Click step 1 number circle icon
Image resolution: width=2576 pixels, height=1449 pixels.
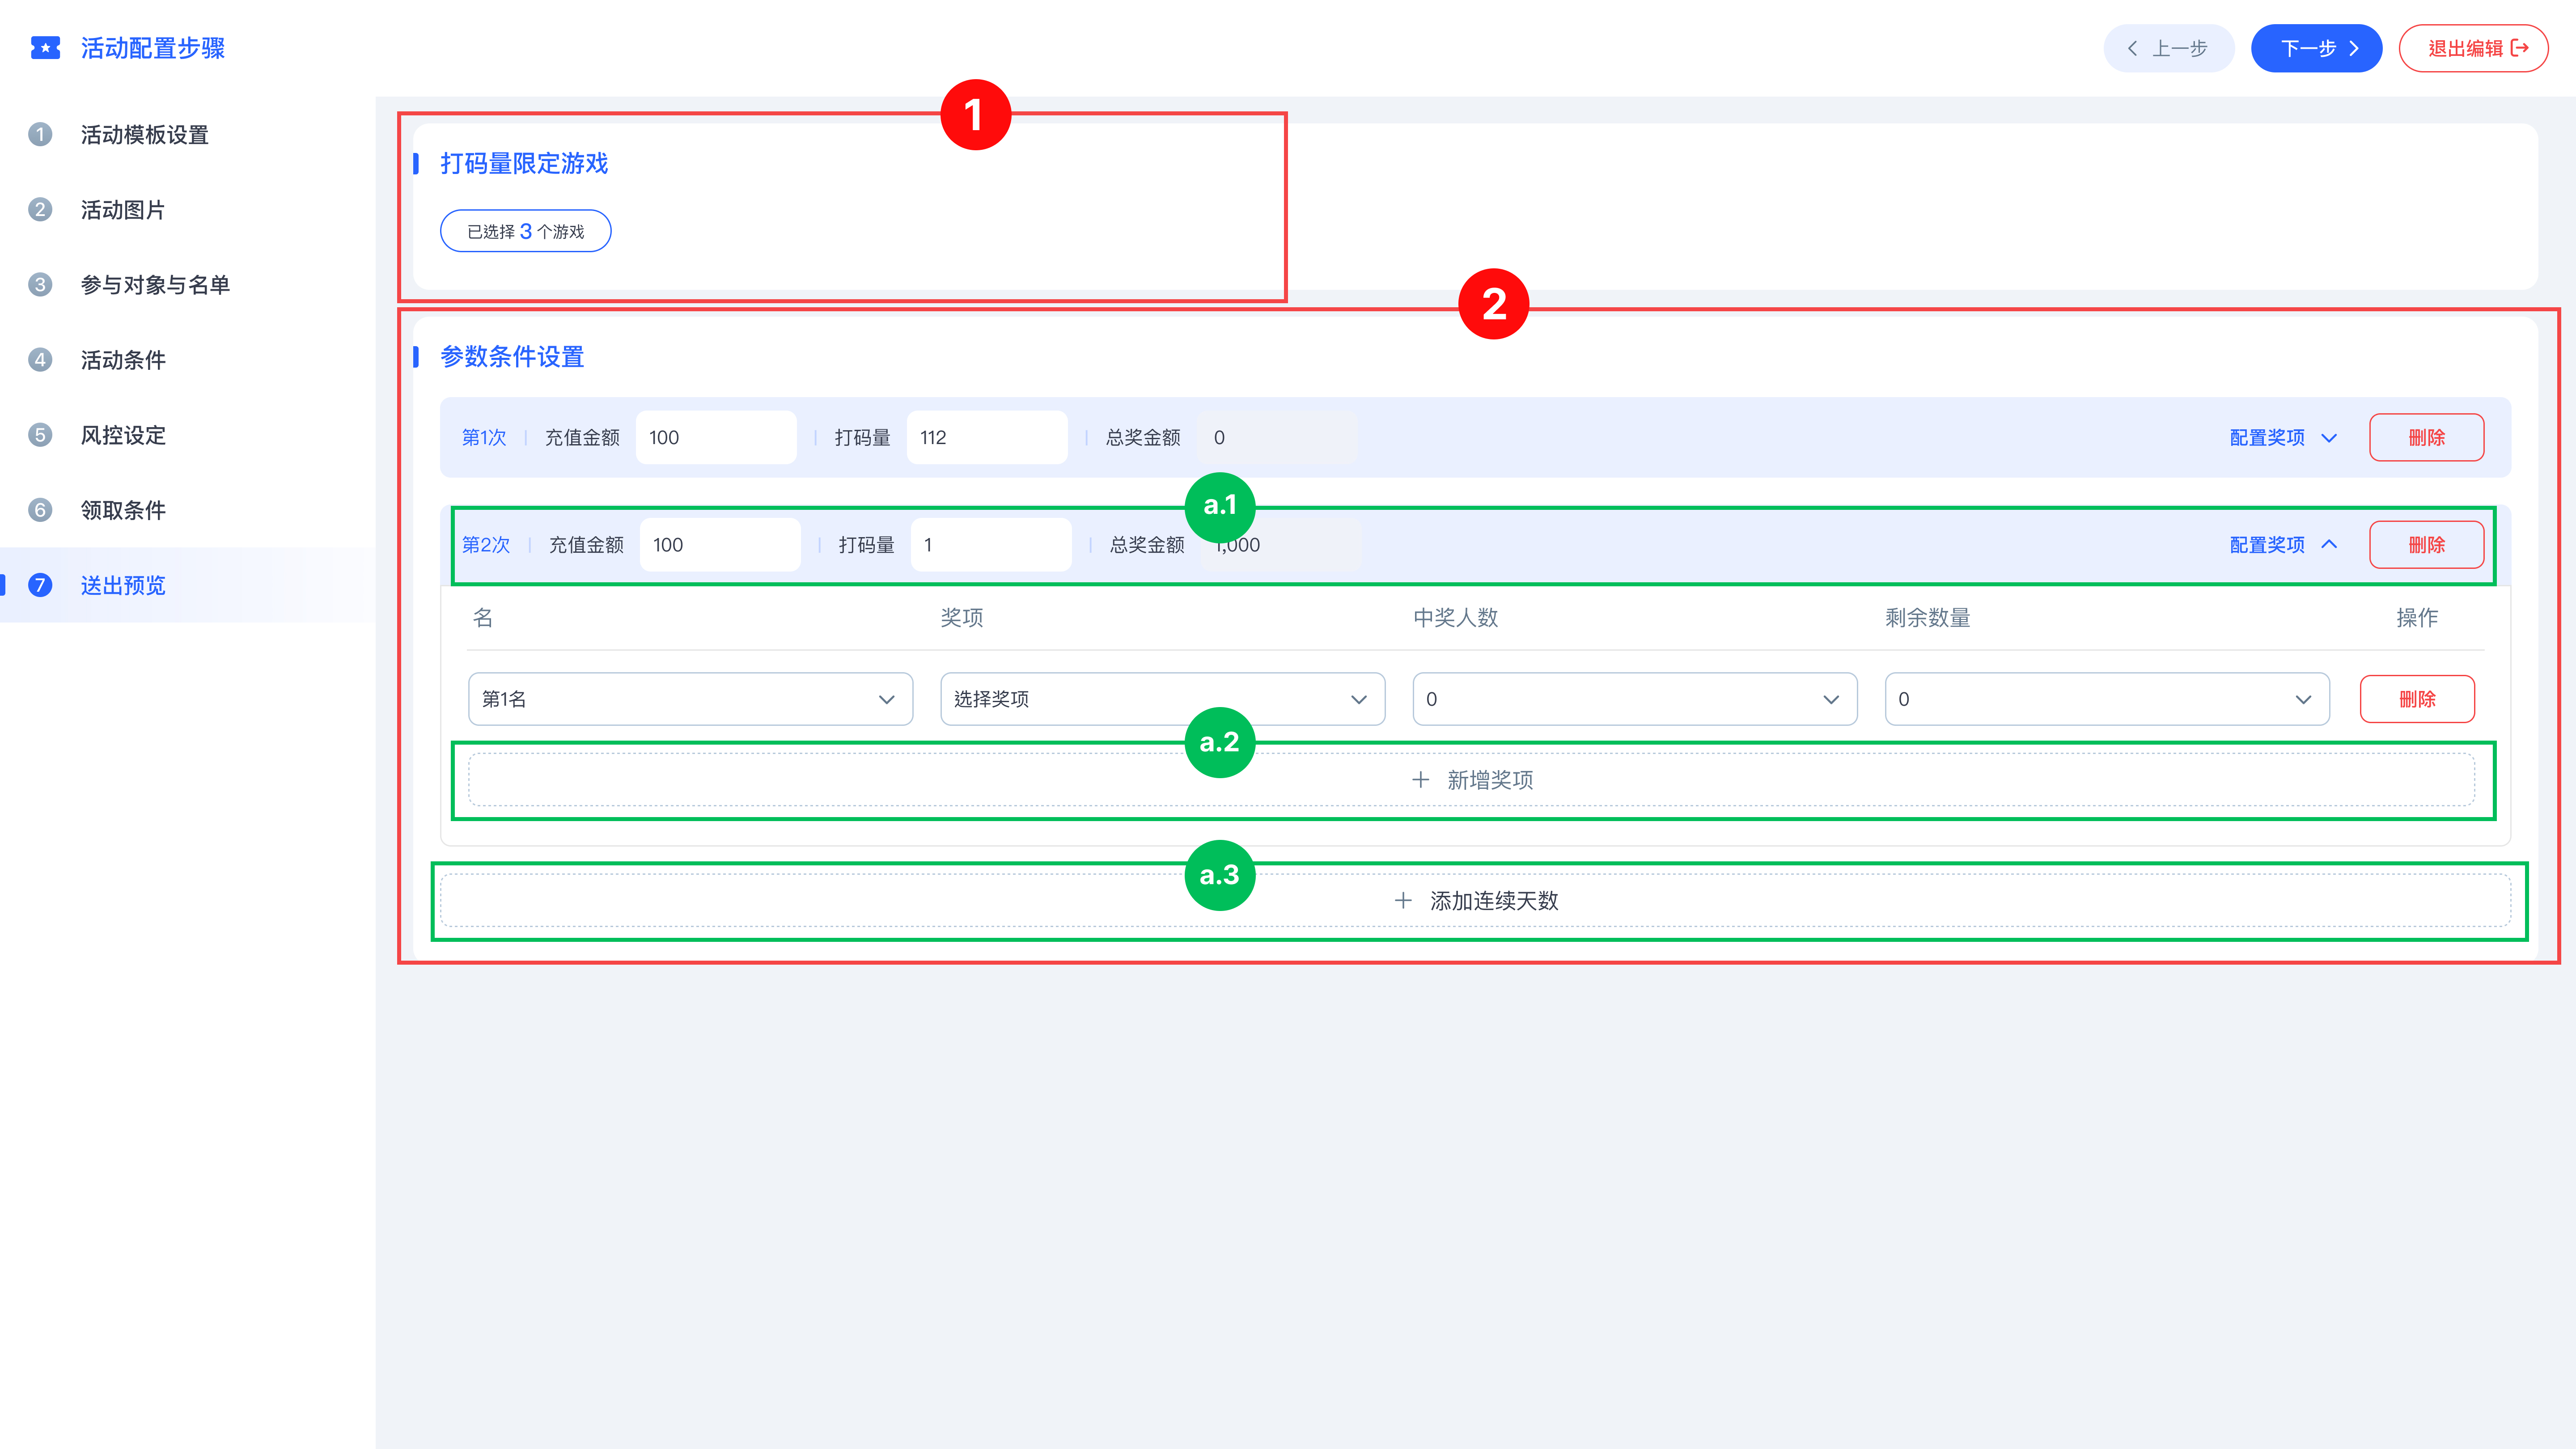[40, 134]
